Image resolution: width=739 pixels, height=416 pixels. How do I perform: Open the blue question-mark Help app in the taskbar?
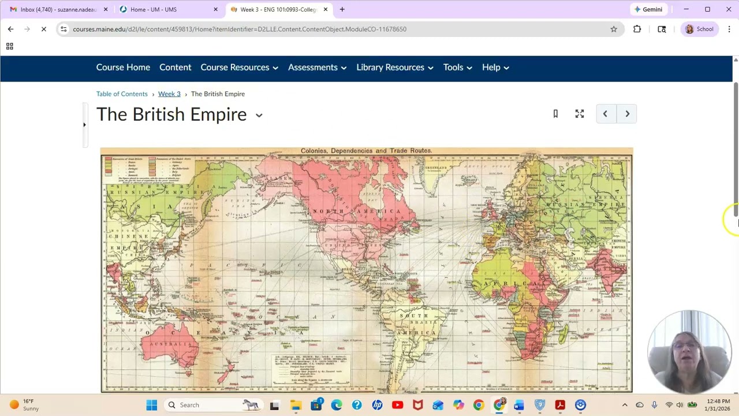pos(357,405)
